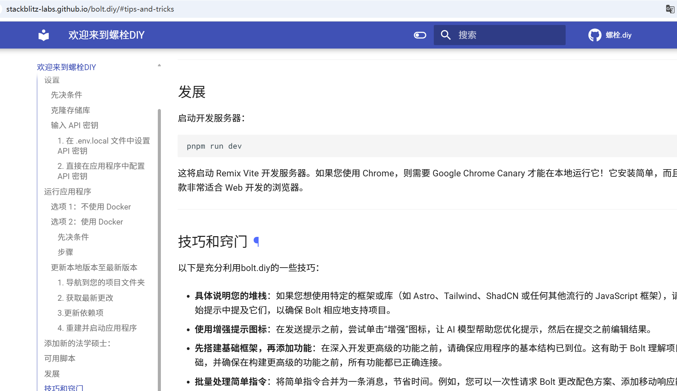Viewport: 677px width, 391px height.
Task: Click the 使用增强提示图标 bold text
Action: 231,329
